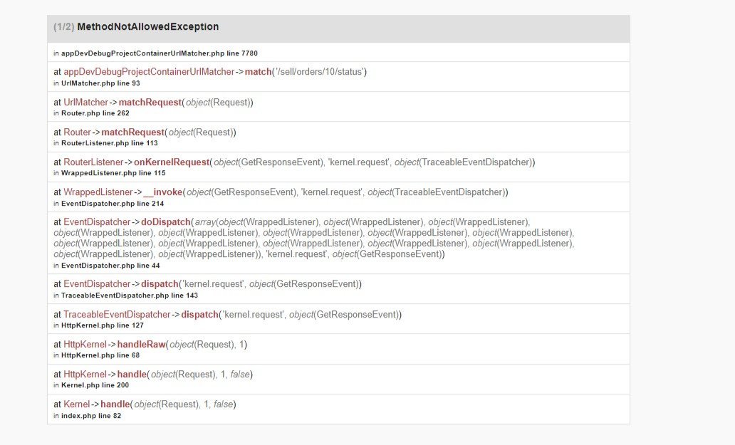Screen dimensions: 735x445
Task: Click matchRequest method of UrlMatcher
Action: click(x=150, y=102)
